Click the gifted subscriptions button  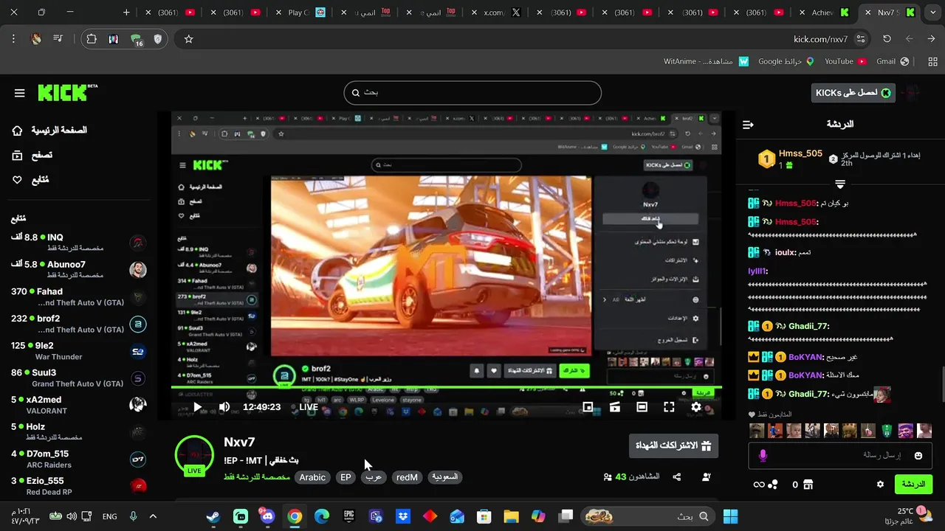(x=673, y=445)
